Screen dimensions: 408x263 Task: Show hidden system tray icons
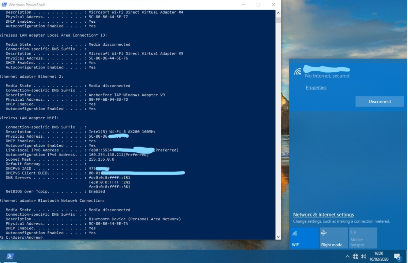(x=347, y=257)
